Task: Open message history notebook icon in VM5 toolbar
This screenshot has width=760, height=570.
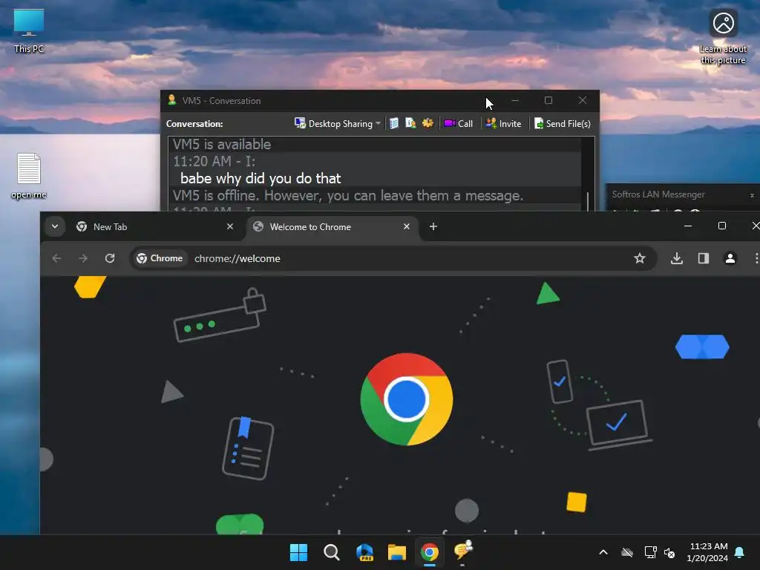Action: (394, 124)
